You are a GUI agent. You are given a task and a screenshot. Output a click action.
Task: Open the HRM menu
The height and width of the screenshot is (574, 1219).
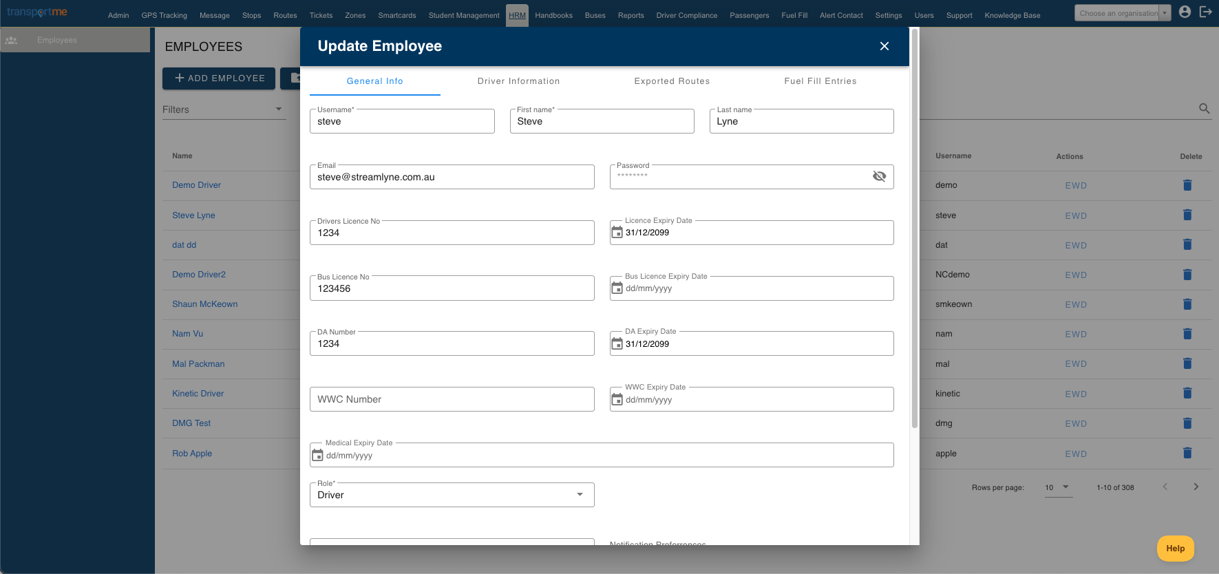517,15
